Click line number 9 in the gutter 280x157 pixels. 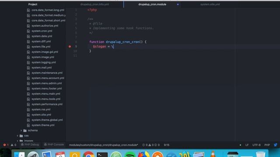(x=76, y=47)
